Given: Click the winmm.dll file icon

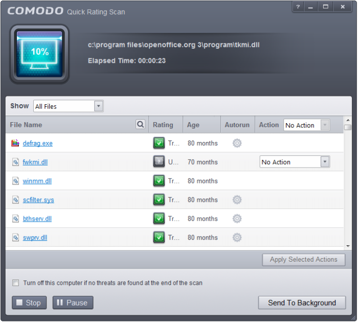Looking at the screenshot, I should pyautogui.click(x=15, y=181).
